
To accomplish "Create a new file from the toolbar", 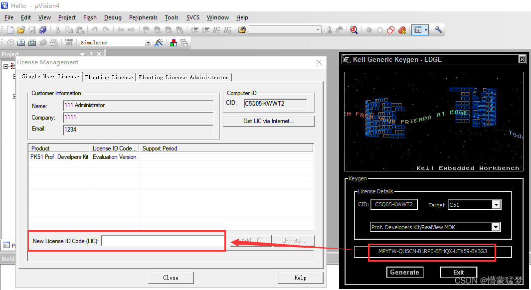I will pos(10,30).
